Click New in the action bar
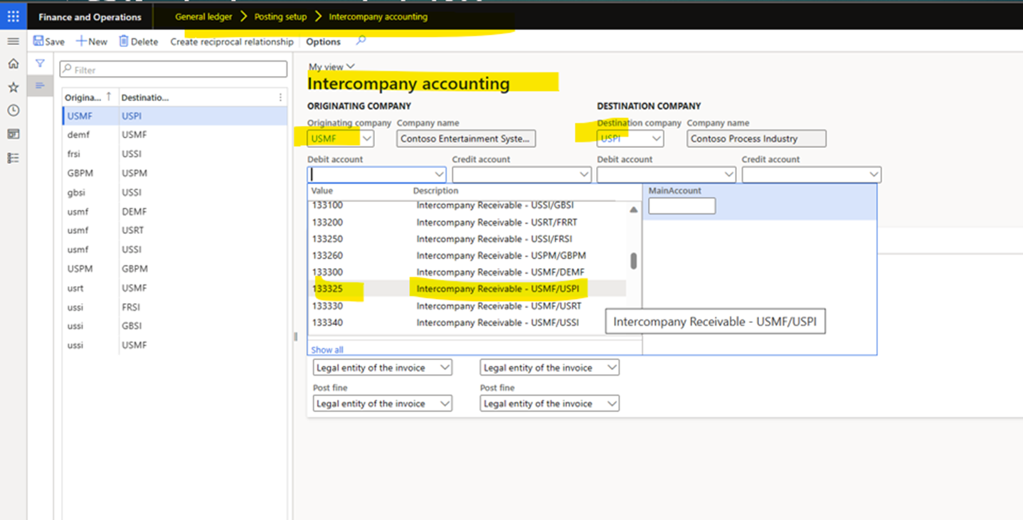This screenshot has height=520, width=1023. 92,41
